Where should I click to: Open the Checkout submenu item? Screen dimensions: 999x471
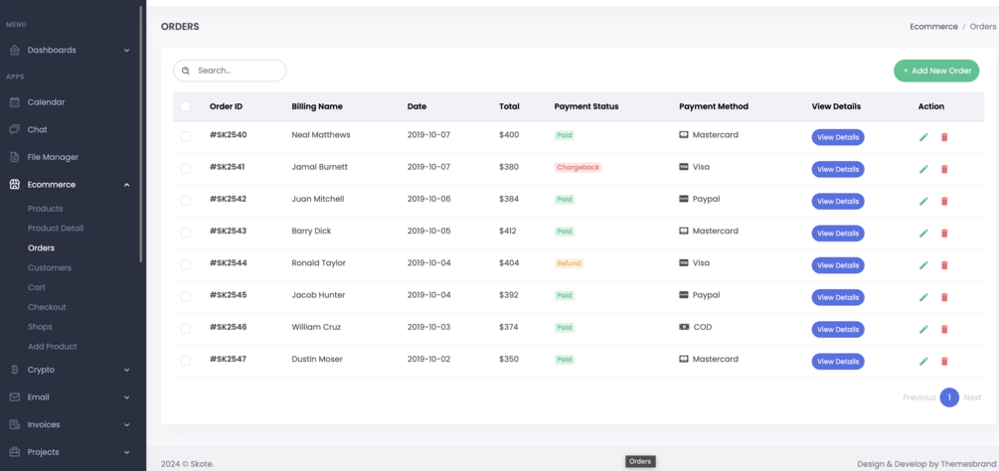pos(47,307)
